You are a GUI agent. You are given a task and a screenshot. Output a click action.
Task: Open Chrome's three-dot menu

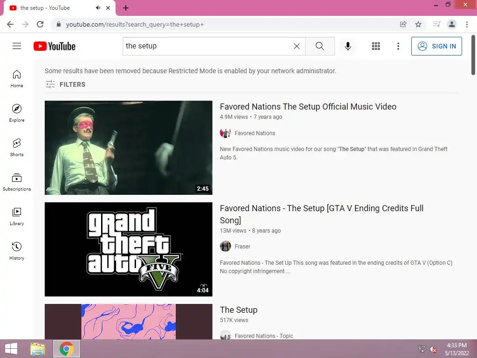(467, 24)
